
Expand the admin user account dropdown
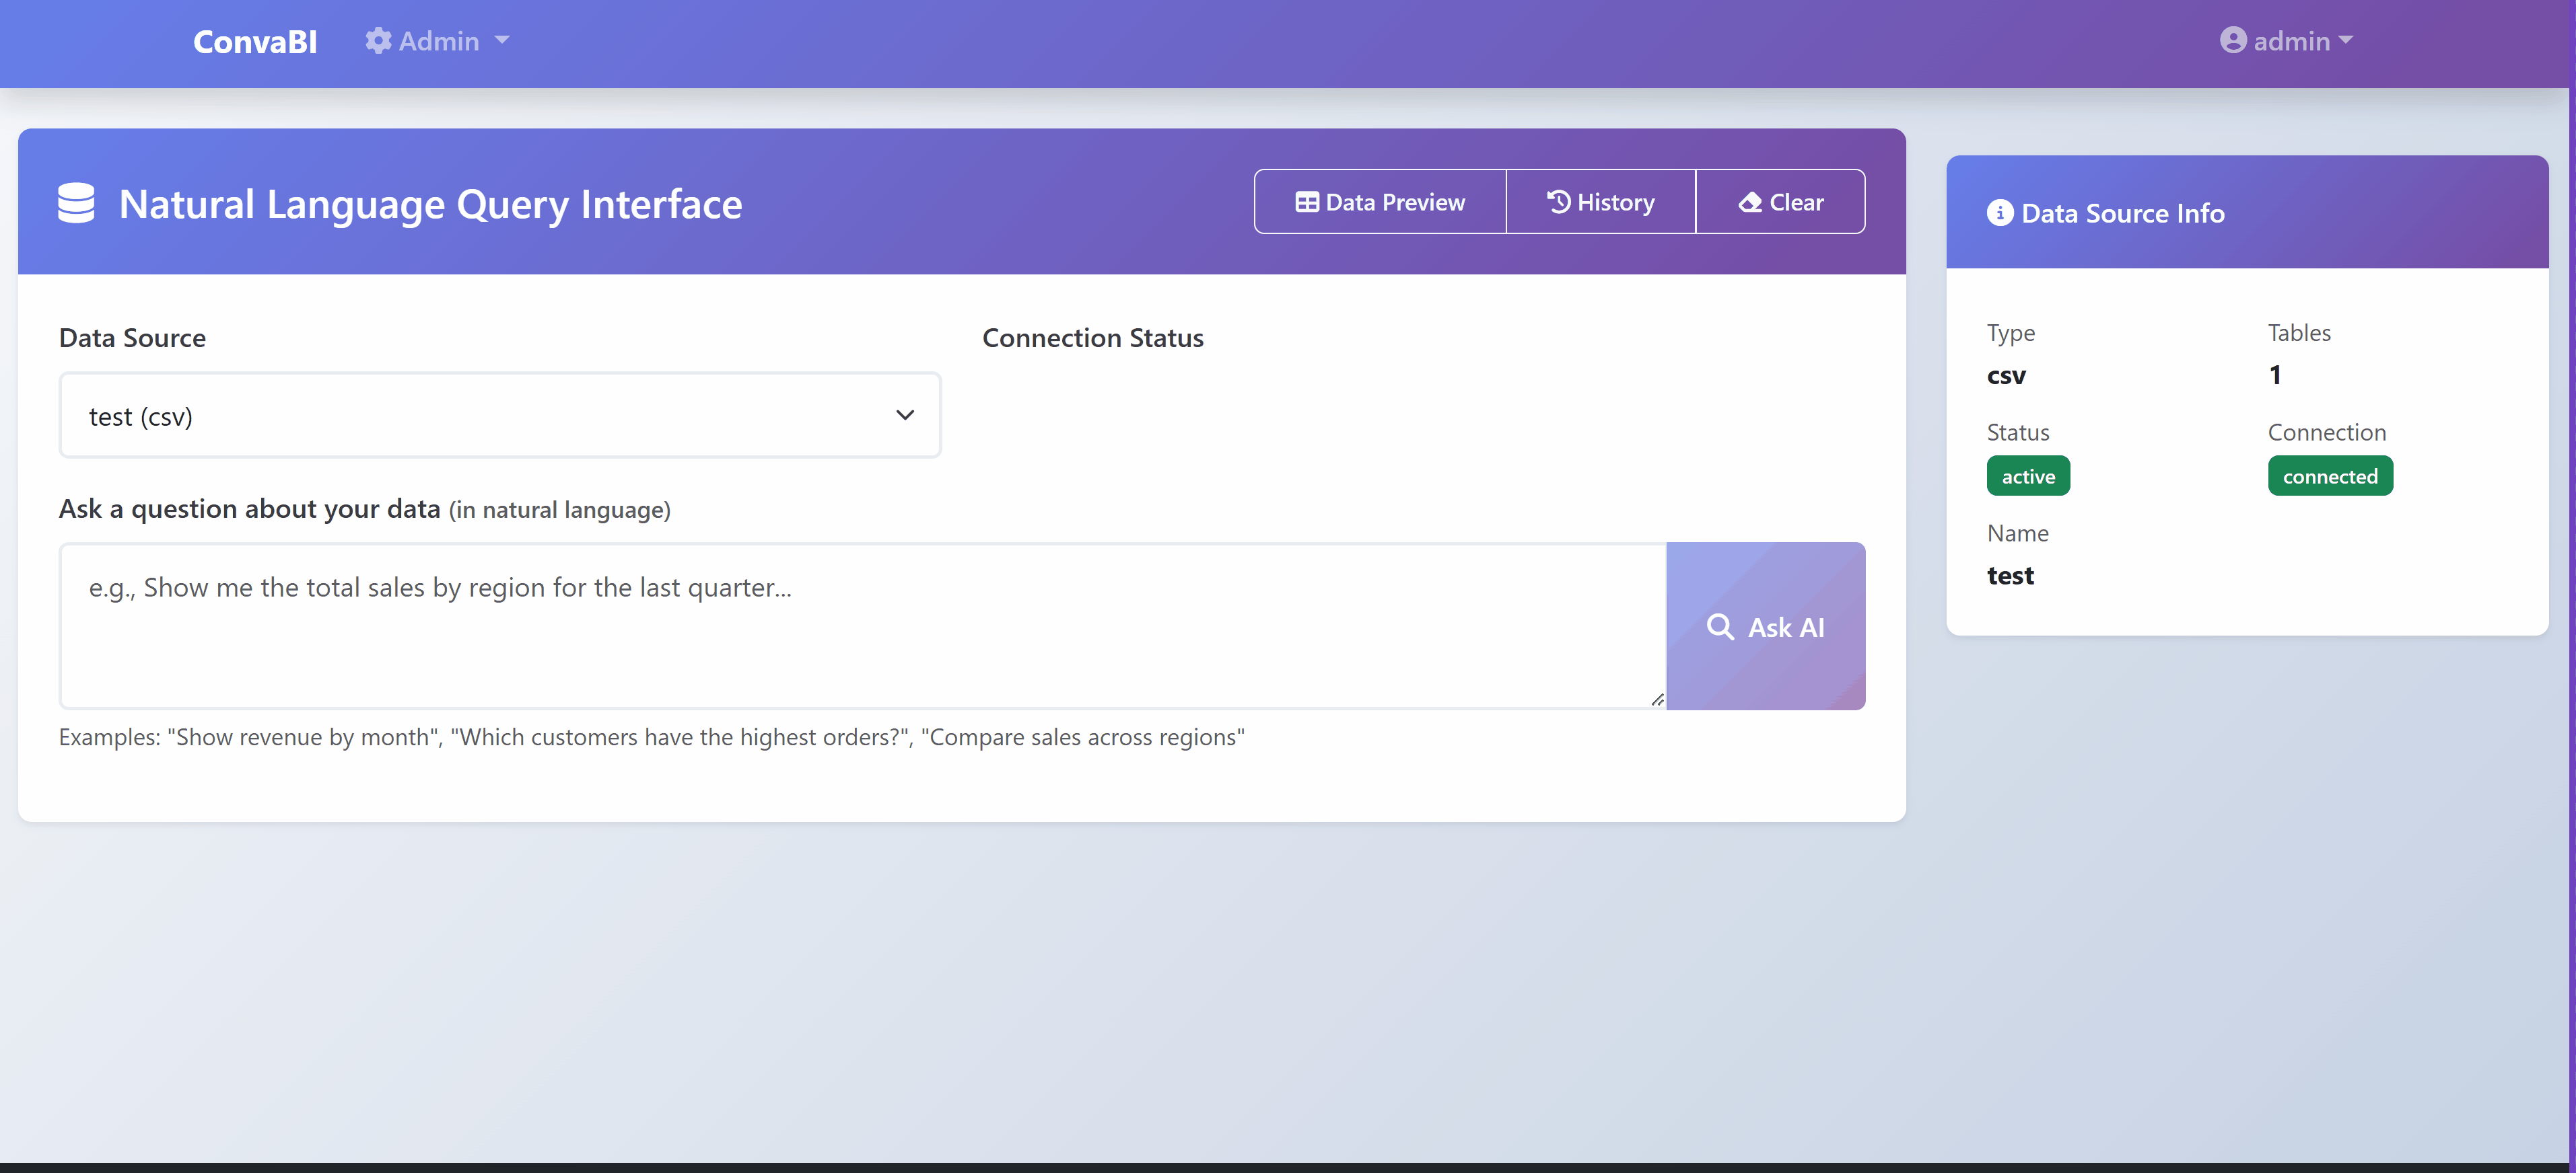pyautogui.click(x=2287, y=41)
